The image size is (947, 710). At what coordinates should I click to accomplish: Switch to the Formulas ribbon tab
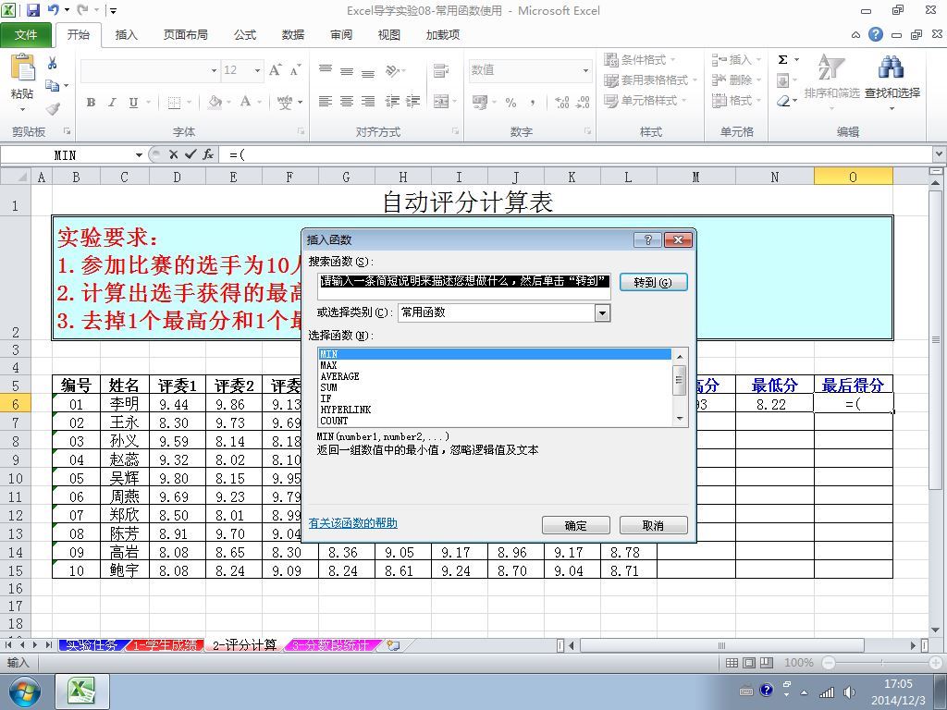pyautogui.click(x=244, y=35)
